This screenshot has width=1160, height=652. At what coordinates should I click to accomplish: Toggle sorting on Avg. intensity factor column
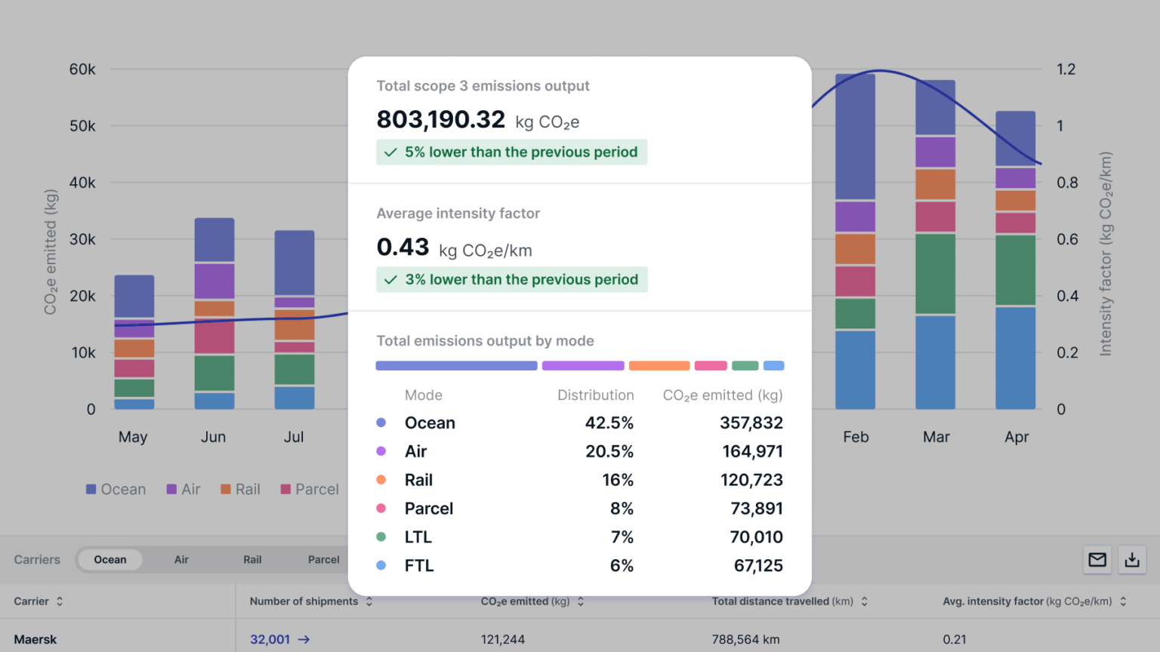pos(1121,601)
